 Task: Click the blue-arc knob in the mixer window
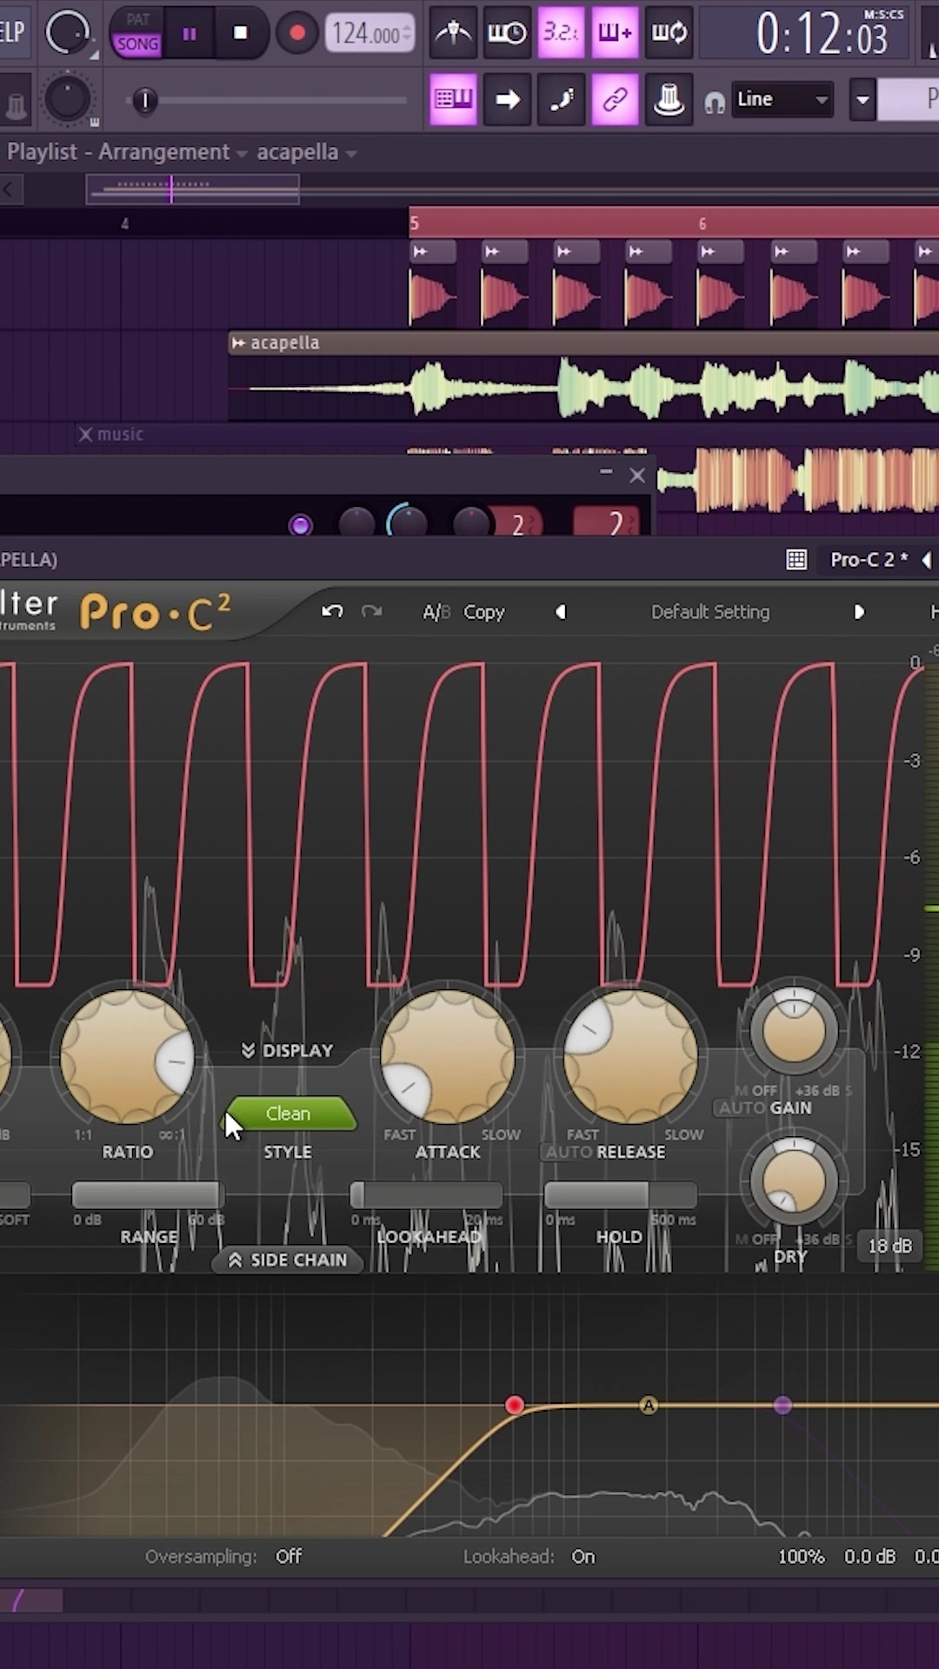click(407, 522)
